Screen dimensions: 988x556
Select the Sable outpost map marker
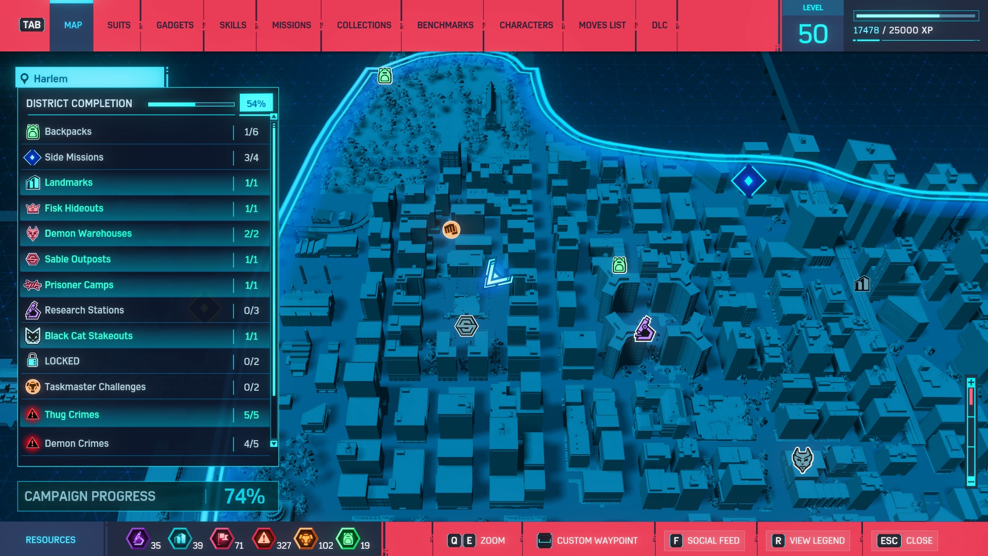click(x=466, y=326)
